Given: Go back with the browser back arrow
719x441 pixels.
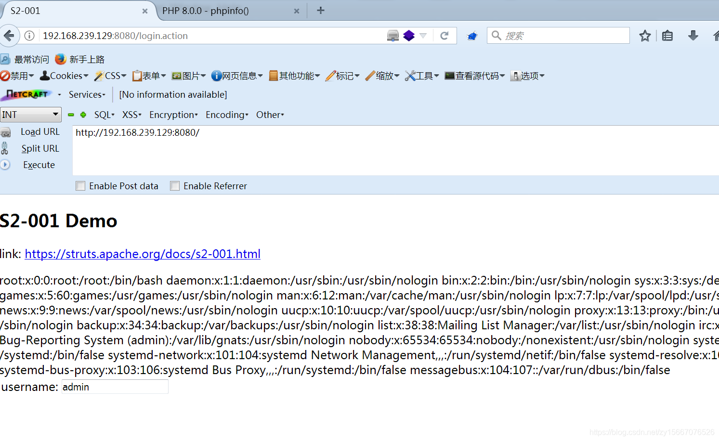Looking at the screenshot, I should tap(9, 36).
